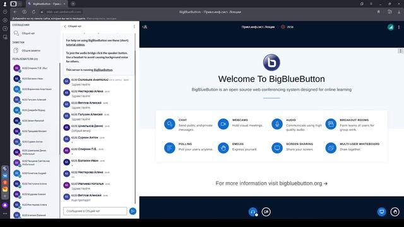Open Общий чат in the messages panel

(28, 33)
